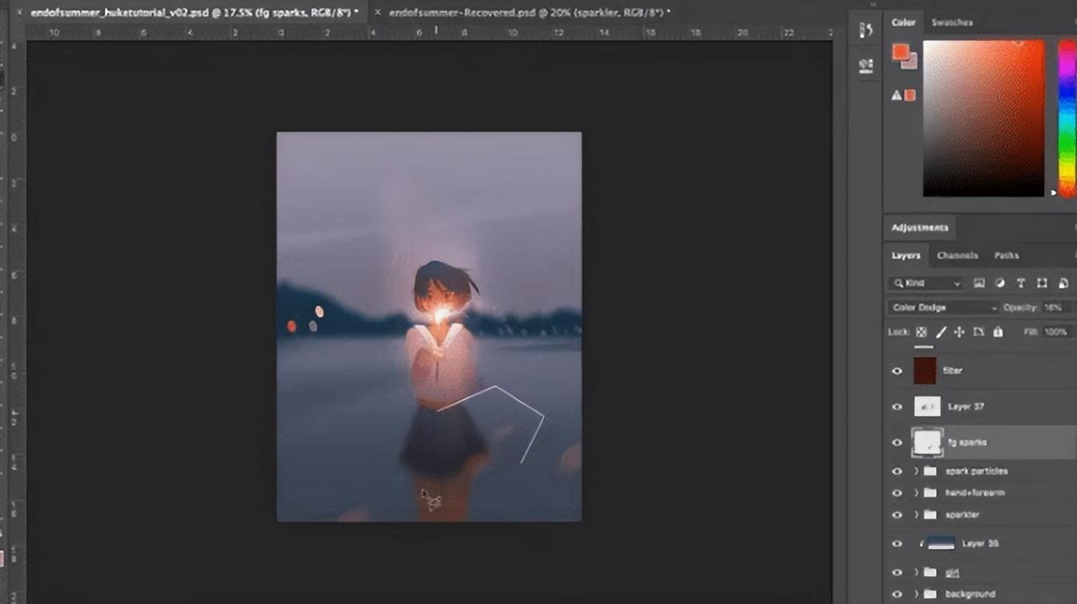Open the layer filter Kind dropdown

925,283
